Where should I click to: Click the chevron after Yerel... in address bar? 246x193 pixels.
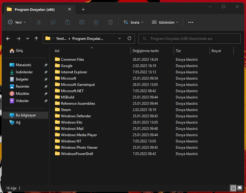click(x=69, y=39)
